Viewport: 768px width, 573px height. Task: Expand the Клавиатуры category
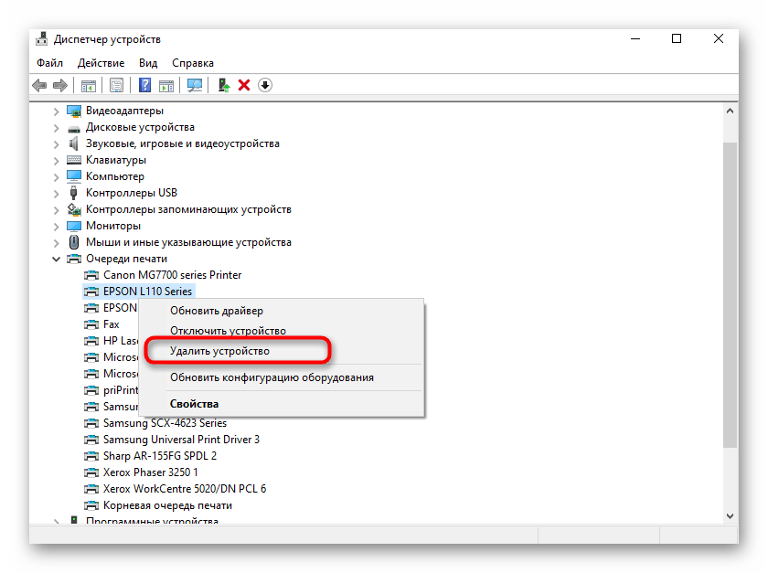point(57,160)
